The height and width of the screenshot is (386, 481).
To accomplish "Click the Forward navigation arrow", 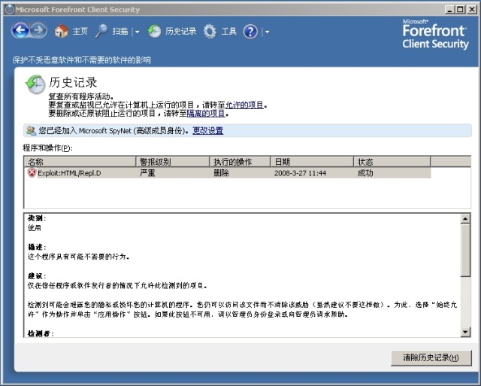I will tap(38, 31).
